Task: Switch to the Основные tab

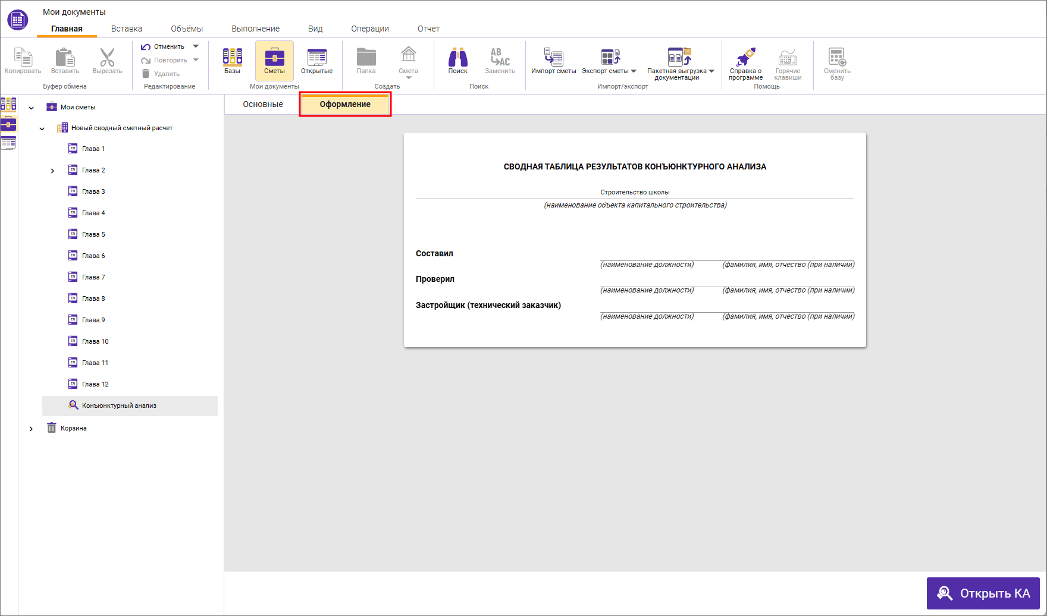Action: click(263, 104)
